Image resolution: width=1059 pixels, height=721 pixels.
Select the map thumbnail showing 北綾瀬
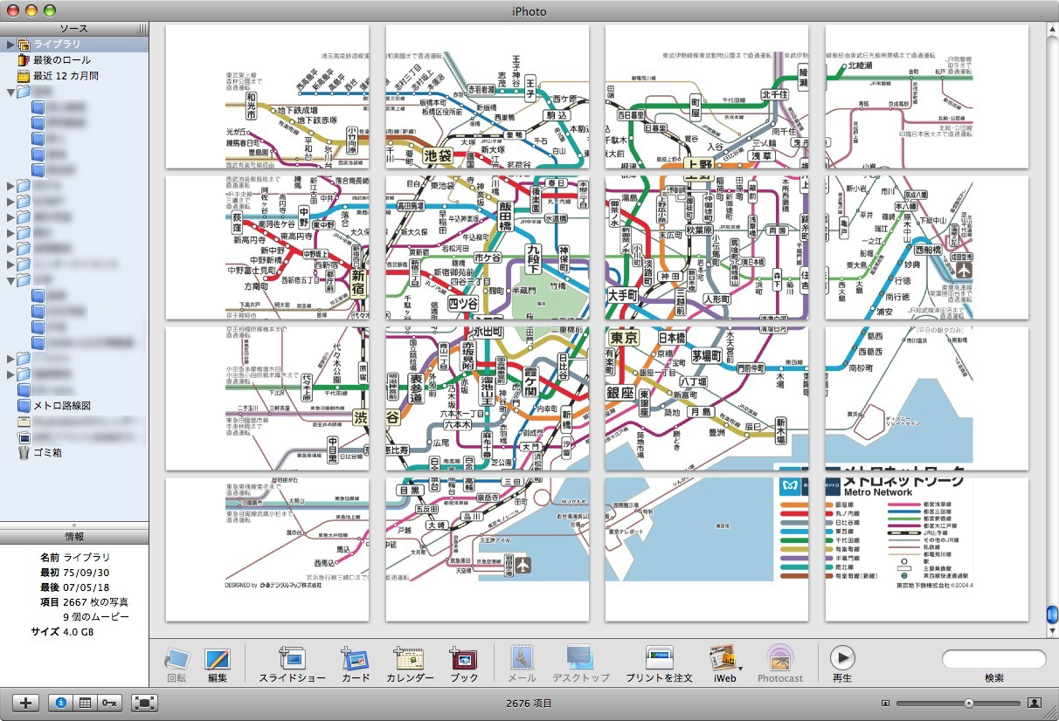(926, 96)
